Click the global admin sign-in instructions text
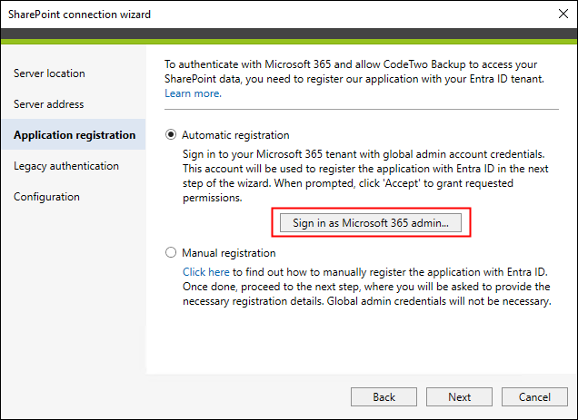The width and height of the screenshot is (578, 420). tap(365, 176)
